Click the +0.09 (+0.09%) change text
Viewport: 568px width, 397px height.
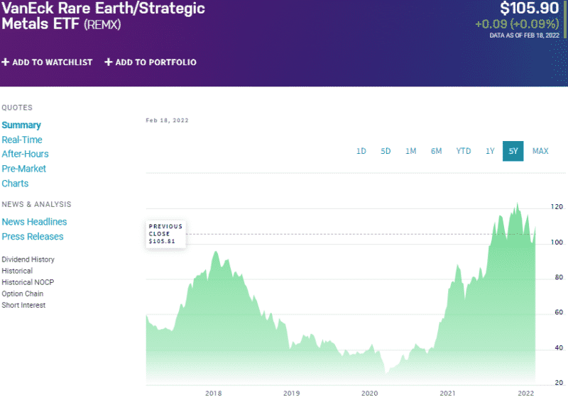[x=518, y=24]
